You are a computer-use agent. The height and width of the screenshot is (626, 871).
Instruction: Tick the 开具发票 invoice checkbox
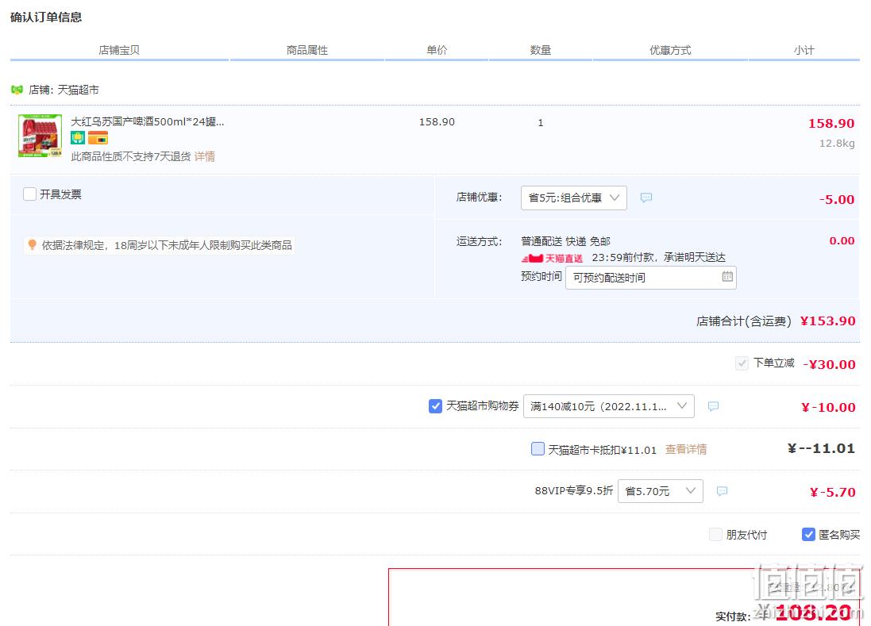[x=30, y=194]
